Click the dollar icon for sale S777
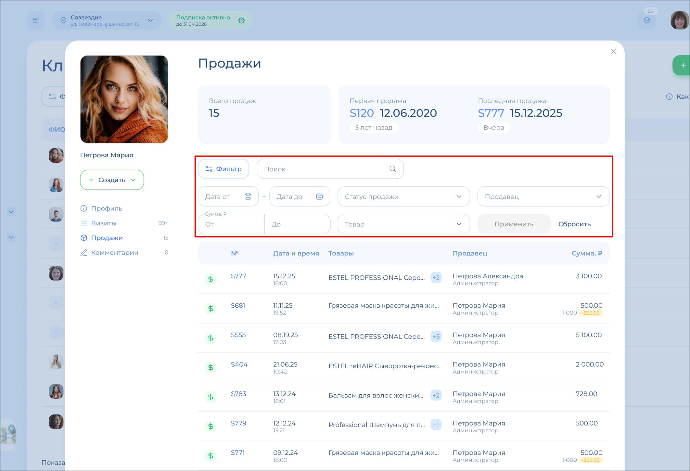The width and height of the screenshot is (690, 471). pyautogui.click(x=211, y=279)
